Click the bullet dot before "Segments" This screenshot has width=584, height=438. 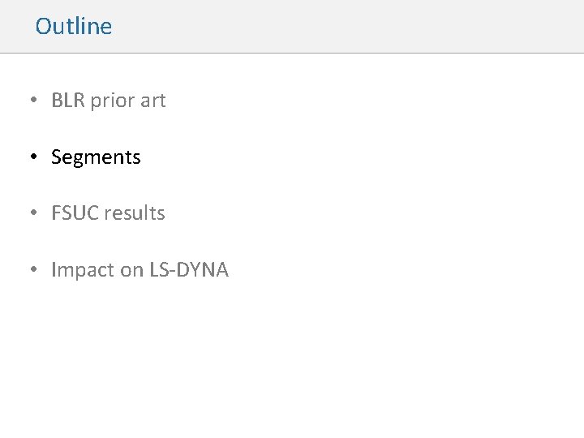tap(32, 157)
